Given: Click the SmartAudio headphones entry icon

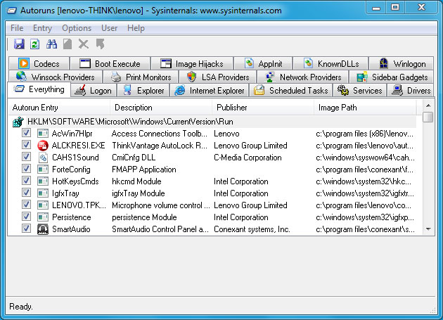Looking at the screenshot, I should (x=42, y=229).
